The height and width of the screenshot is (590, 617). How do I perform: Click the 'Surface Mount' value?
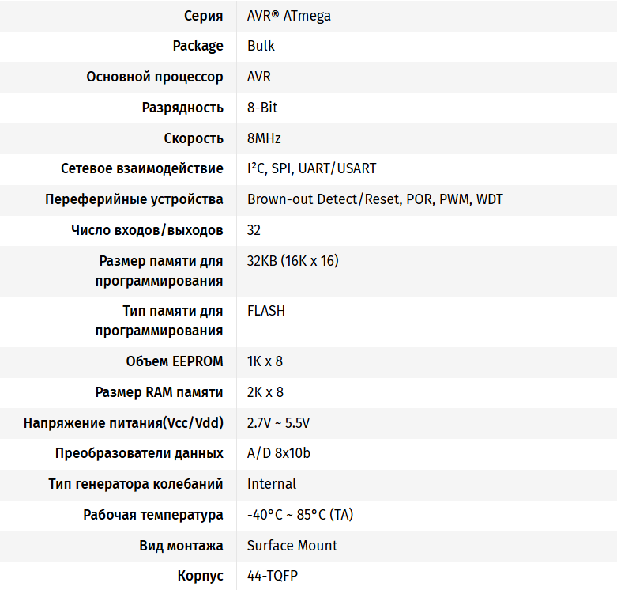tap(292, 546)
